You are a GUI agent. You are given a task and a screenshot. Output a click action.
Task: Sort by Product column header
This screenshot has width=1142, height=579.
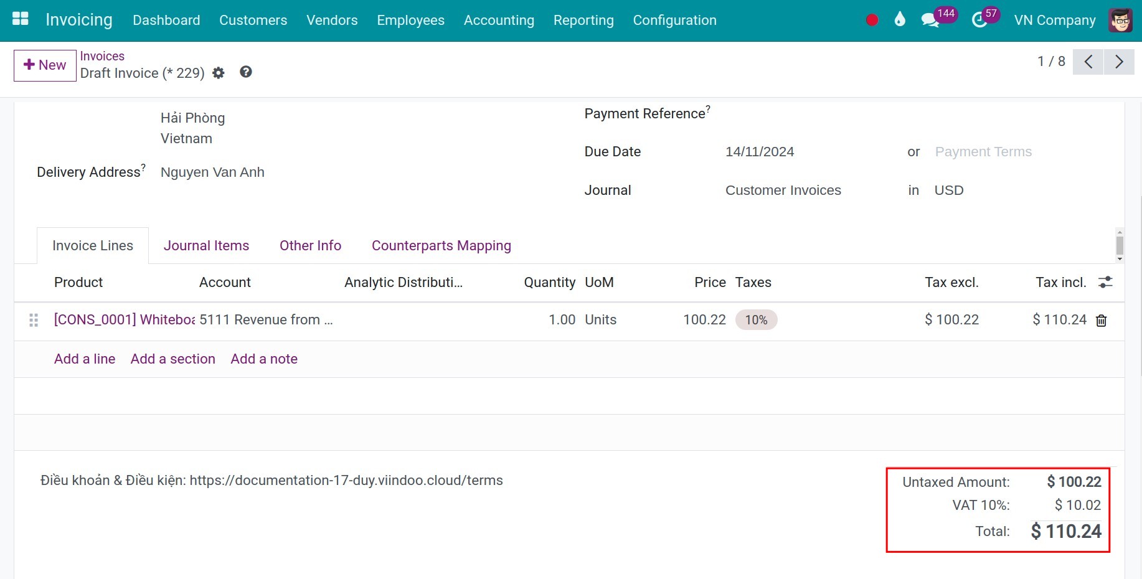[78, 283]
